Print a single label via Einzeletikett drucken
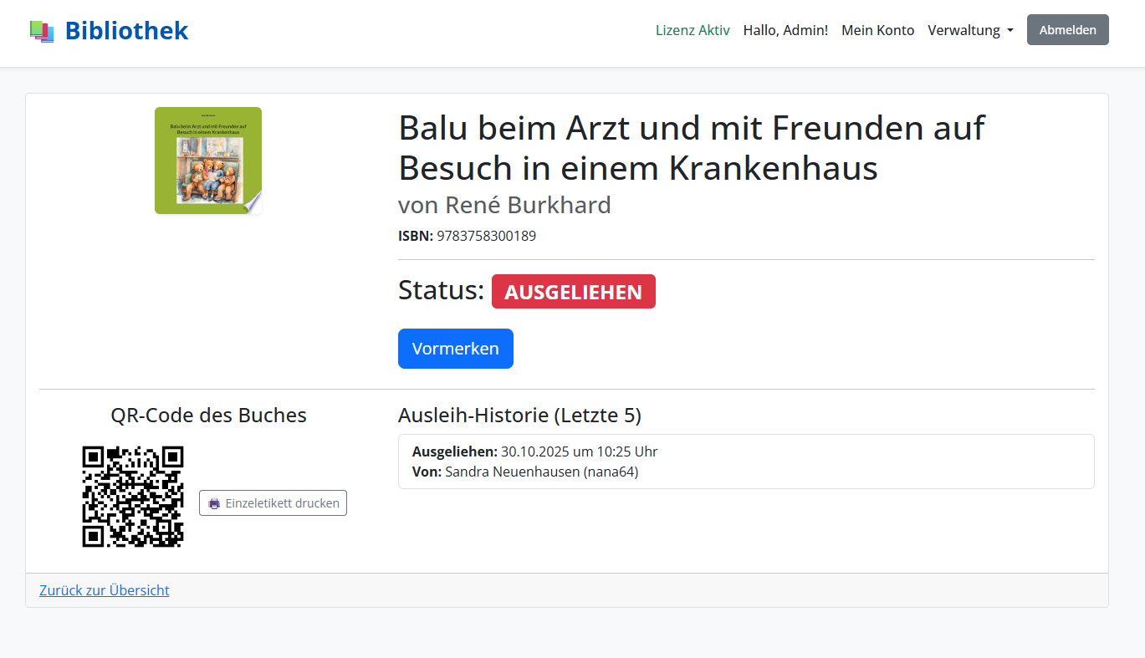 tap(273, 502)
